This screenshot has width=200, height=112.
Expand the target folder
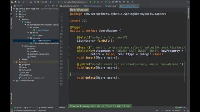pyautogui.click(x=17, y=62)
